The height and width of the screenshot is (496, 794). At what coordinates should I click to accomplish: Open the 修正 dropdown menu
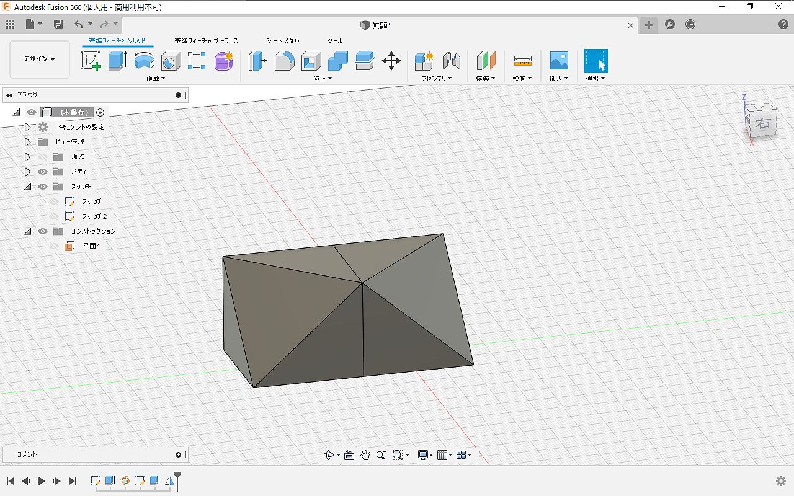[323, 79]
